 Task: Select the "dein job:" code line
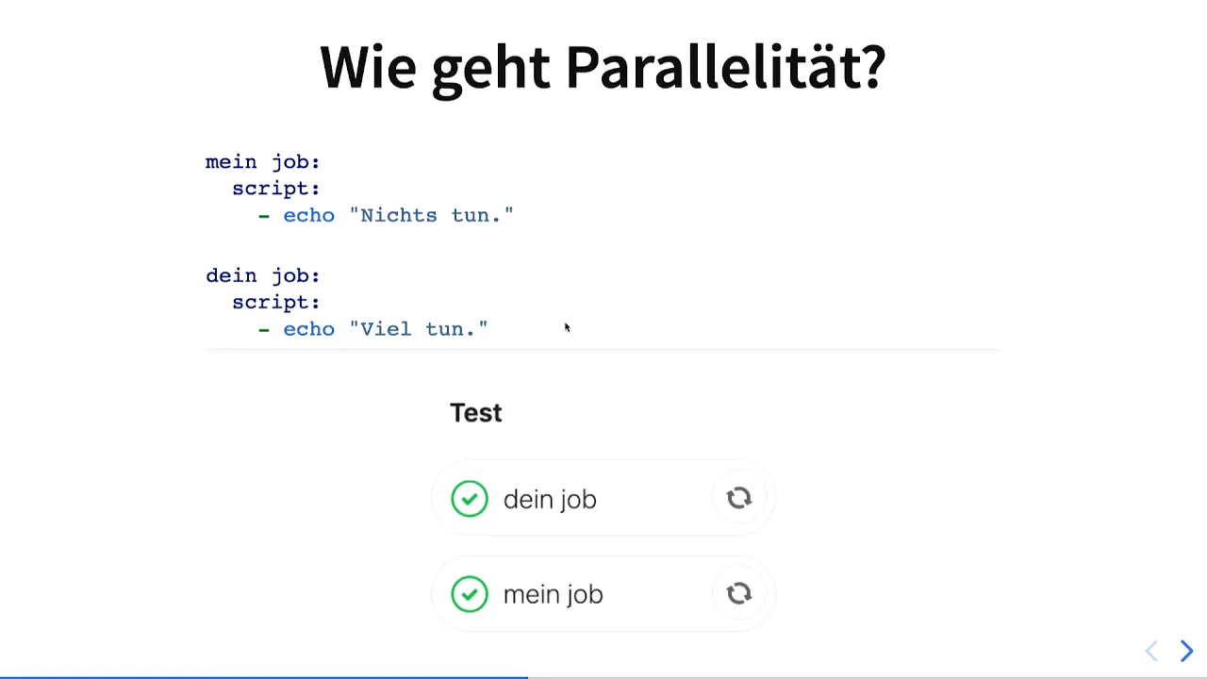pyautogui.click(x=263, y=275)
